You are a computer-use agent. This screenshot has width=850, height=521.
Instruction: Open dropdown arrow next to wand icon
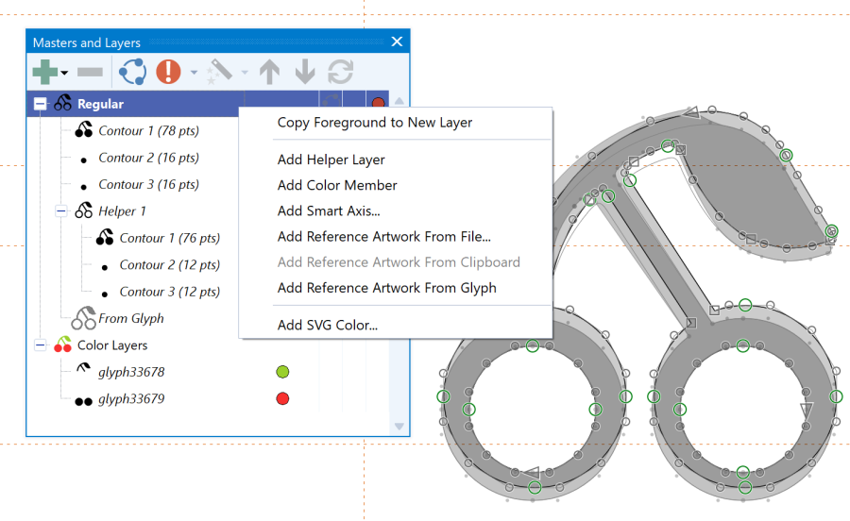245,72
